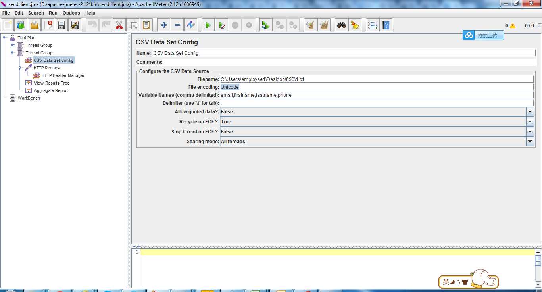Image resolution: width=542 pixels, height=292 pixels.
Task: Click the Test Plan flask icon
Action: point(12,38)
